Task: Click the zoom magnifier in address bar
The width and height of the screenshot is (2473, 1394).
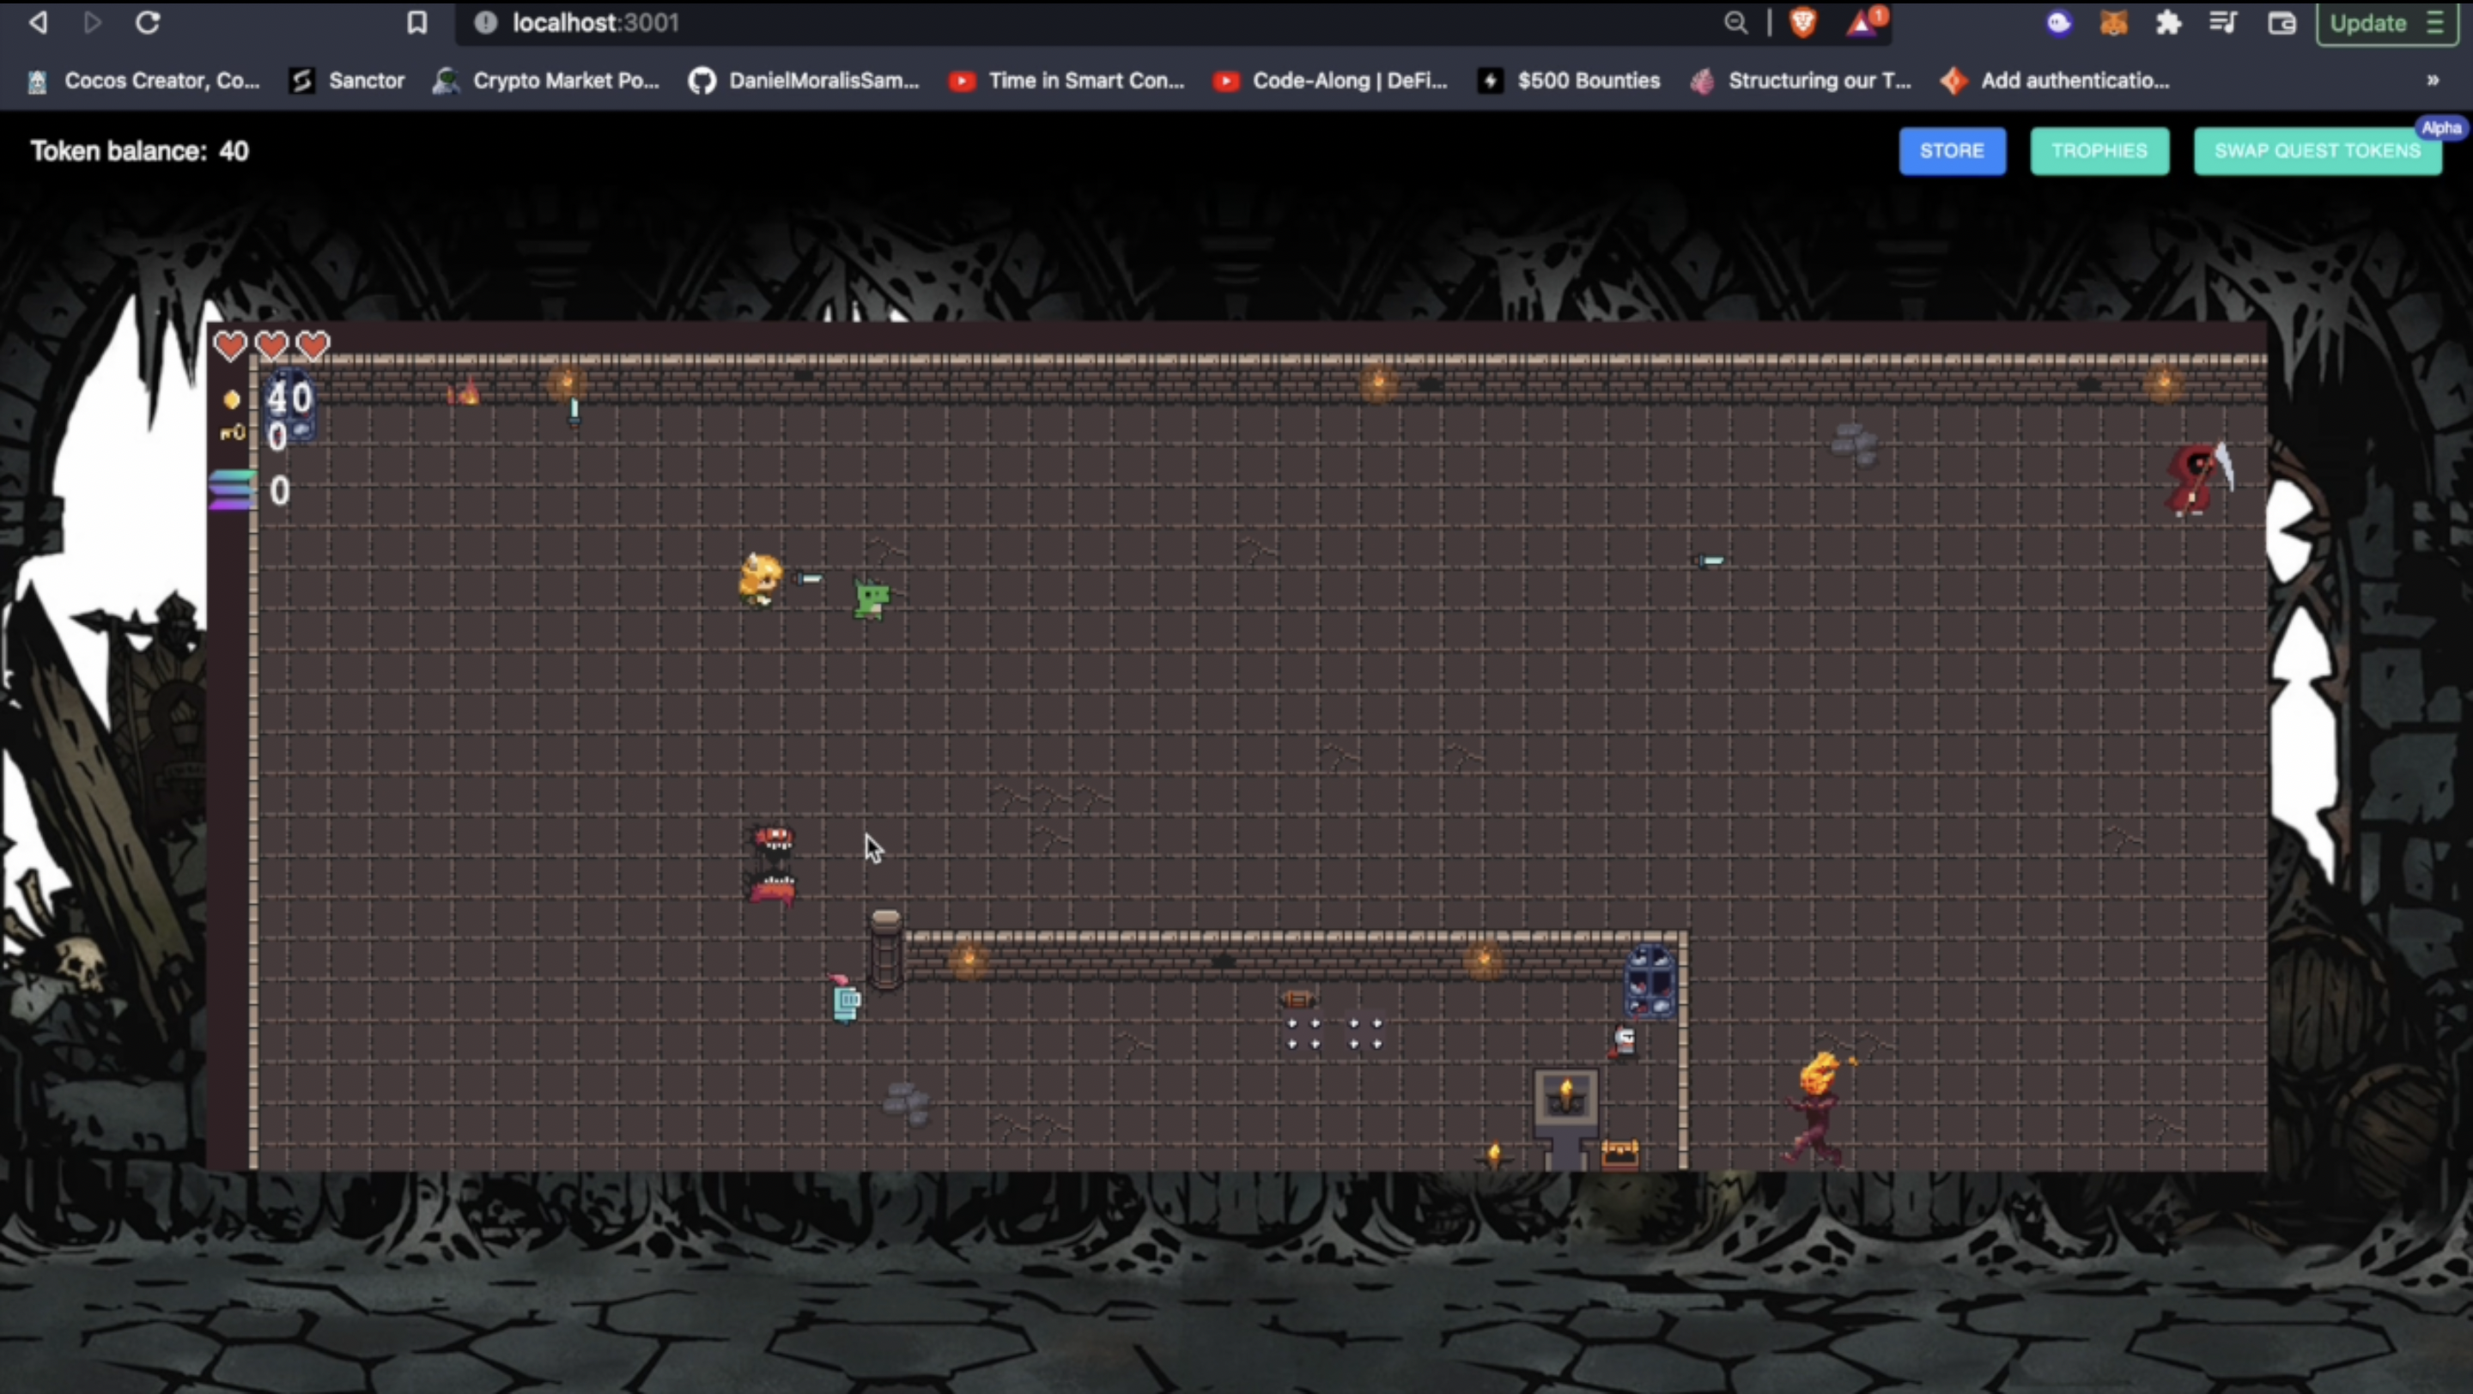Action: [x=1735, y=22]
